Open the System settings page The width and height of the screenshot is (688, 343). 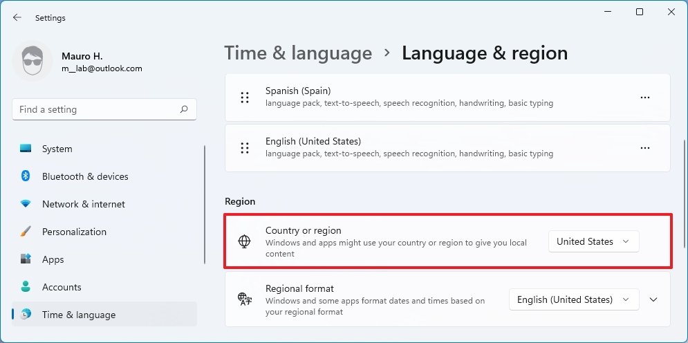(x=57, y=149)
